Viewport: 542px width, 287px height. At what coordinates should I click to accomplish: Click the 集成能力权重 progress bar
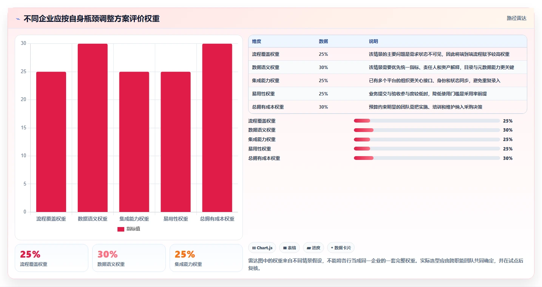[x=427, y=140]
